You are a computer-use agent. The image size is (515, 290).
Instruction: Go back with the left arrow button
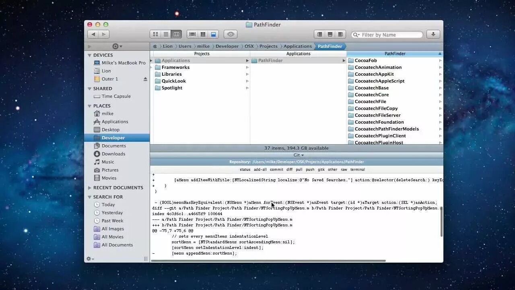tap(93, 35)
